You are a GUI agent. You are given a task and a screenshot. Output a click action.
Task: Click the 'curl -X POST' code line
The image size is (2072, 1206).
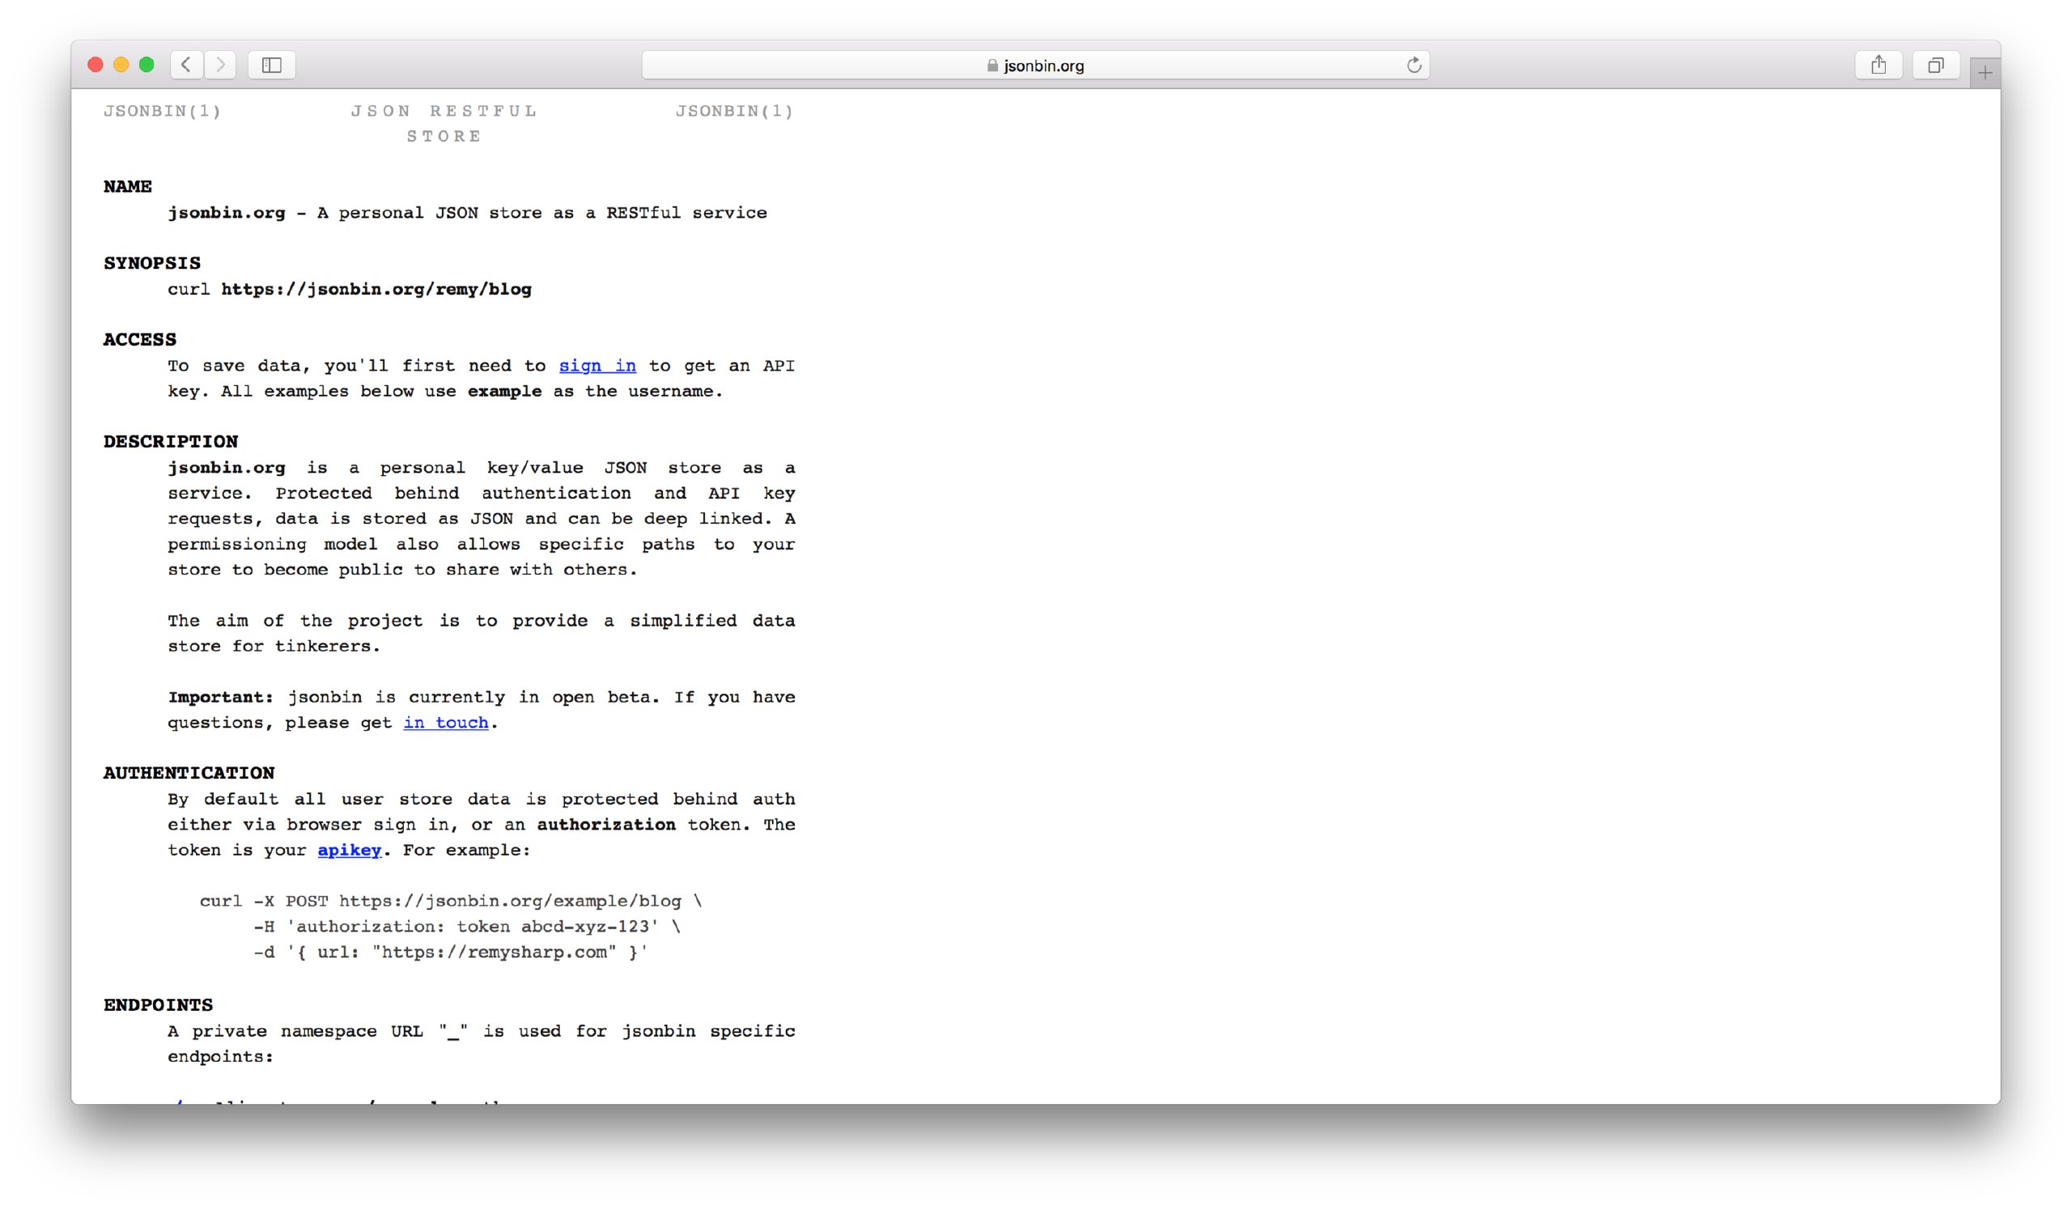(x=451, y=901)
